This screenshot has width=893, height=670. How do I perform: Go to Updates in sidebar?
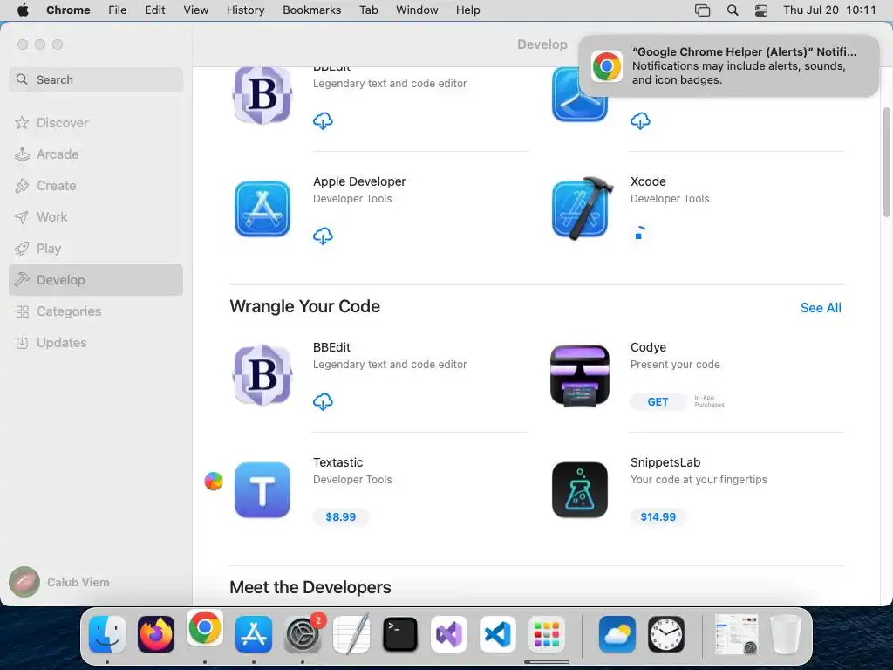[x=96, y=342]
